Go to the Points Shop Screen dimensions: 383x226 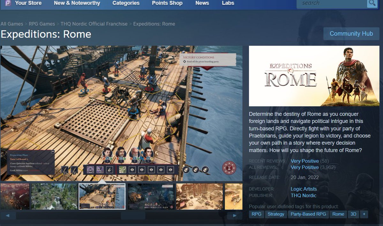point(167,3)
